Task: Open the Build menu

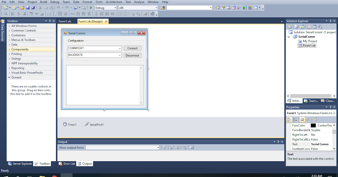Action: click(x=44, y=2)
